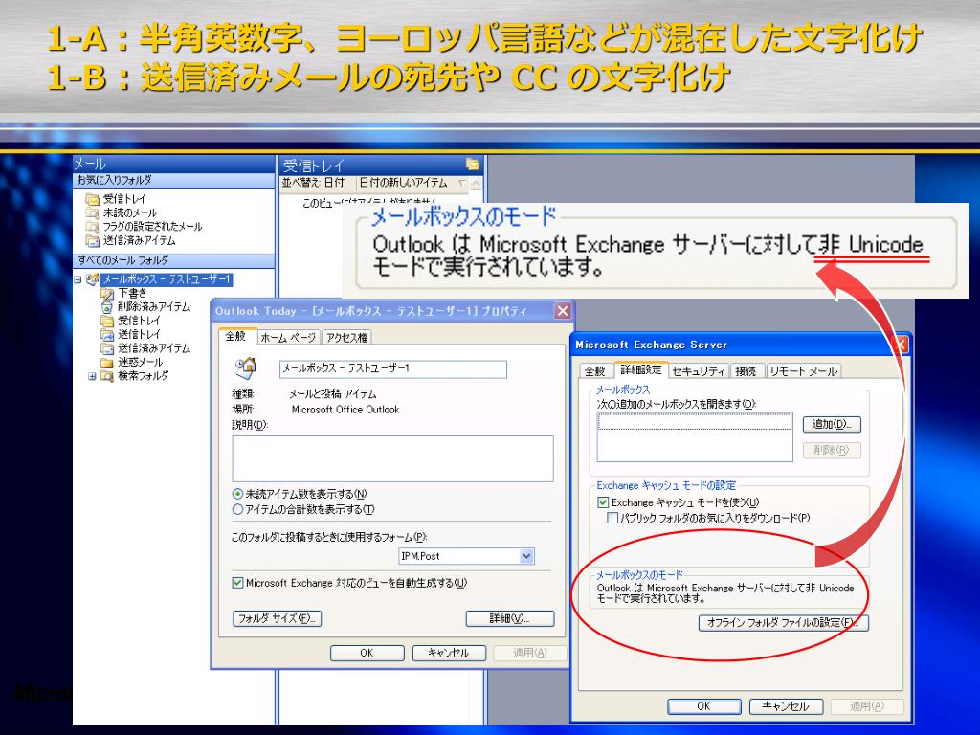Click キャンセル in the Microsoft Exchange Server dialog
Screen dimensions: 980x735
coord(786,706)
